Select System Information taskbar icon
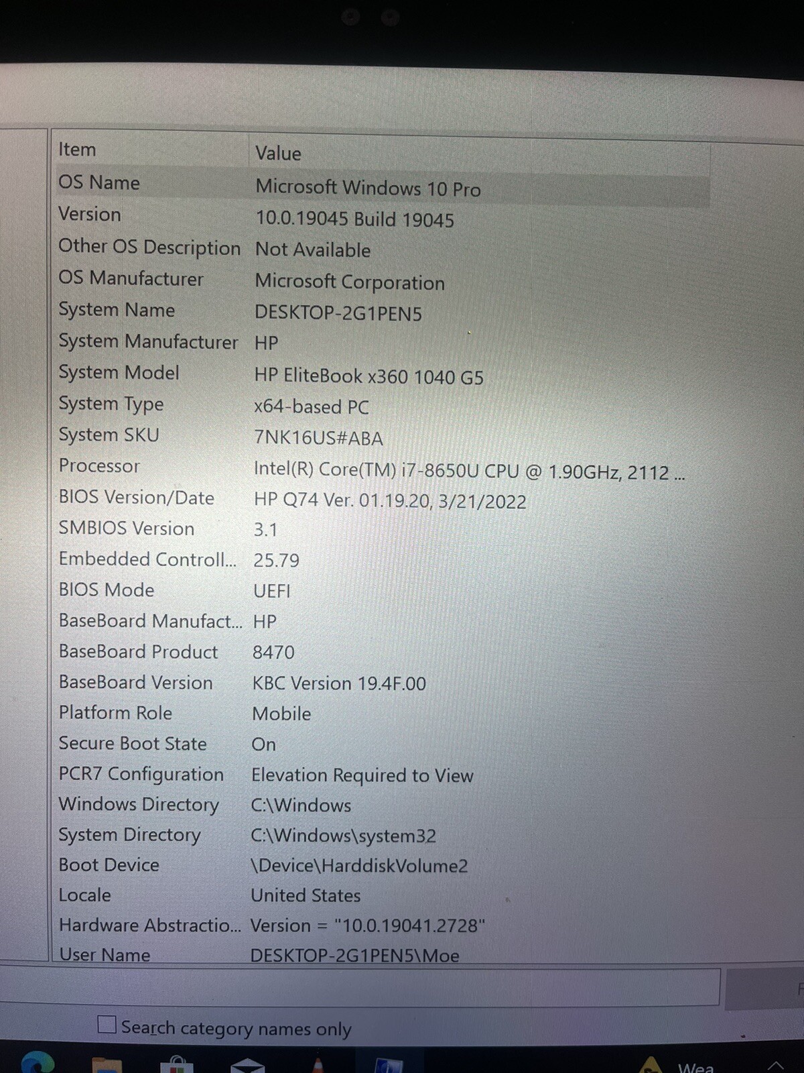Viewport: 804px width, 1073px height. pos(389,1064)
